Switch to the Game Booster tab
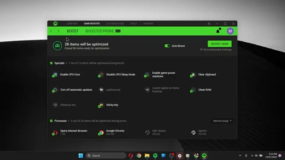This screenshot has width=285, height=160. pyautogui.click(x=92, y=24)
